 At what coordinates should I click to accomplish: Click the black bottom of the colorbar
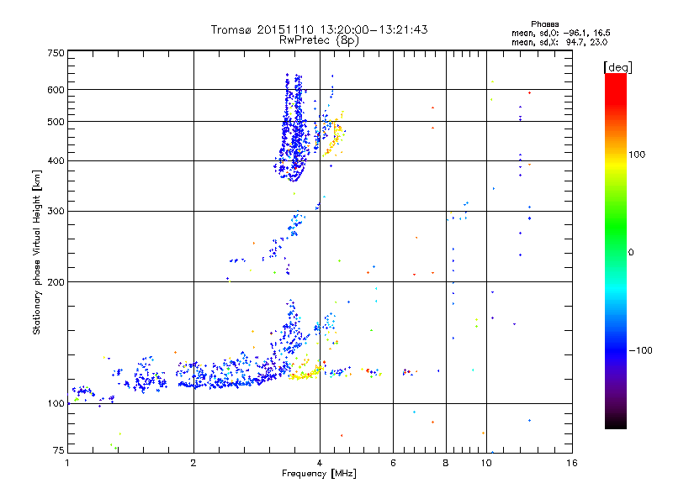point(616,423)
